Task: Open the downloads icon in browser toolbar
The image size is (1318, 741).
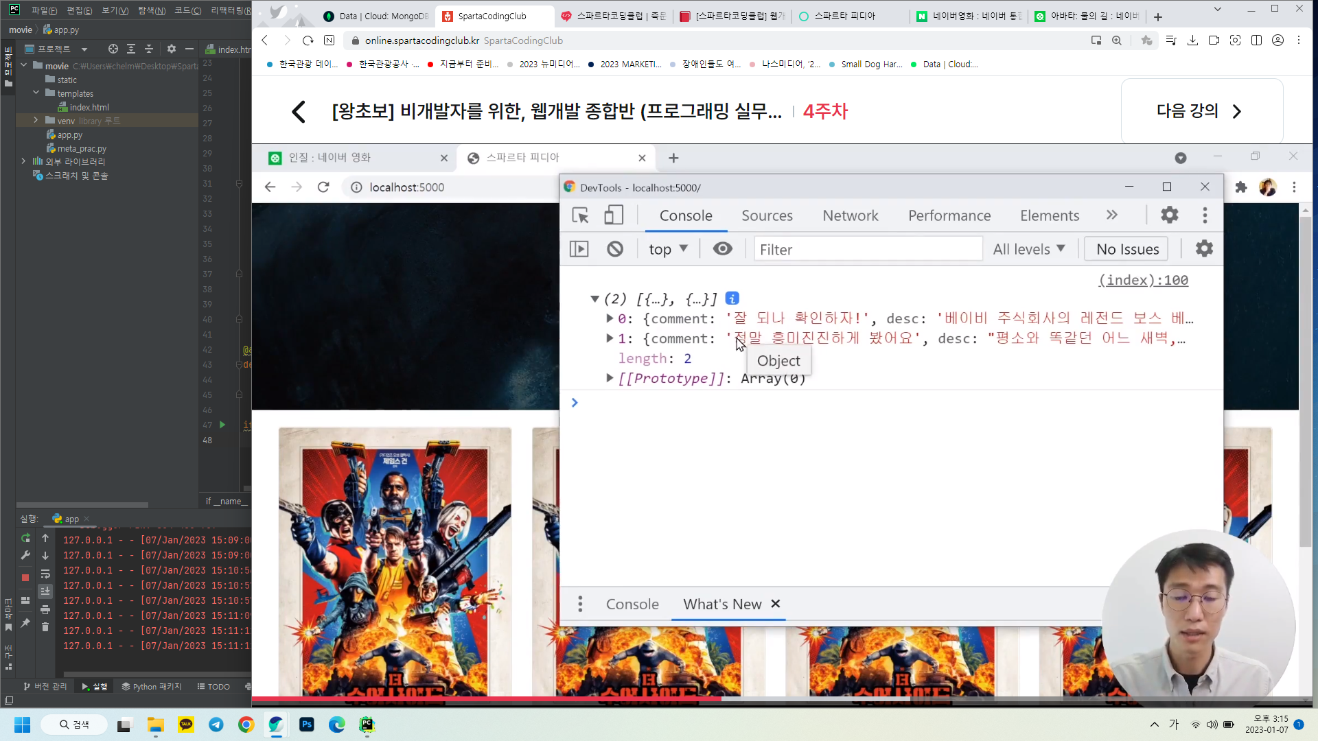Action: point(1192,40)
